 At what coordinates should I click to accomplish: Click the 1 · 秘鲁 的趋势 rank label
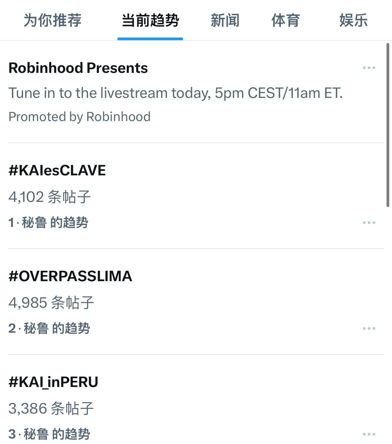[49, 223]
